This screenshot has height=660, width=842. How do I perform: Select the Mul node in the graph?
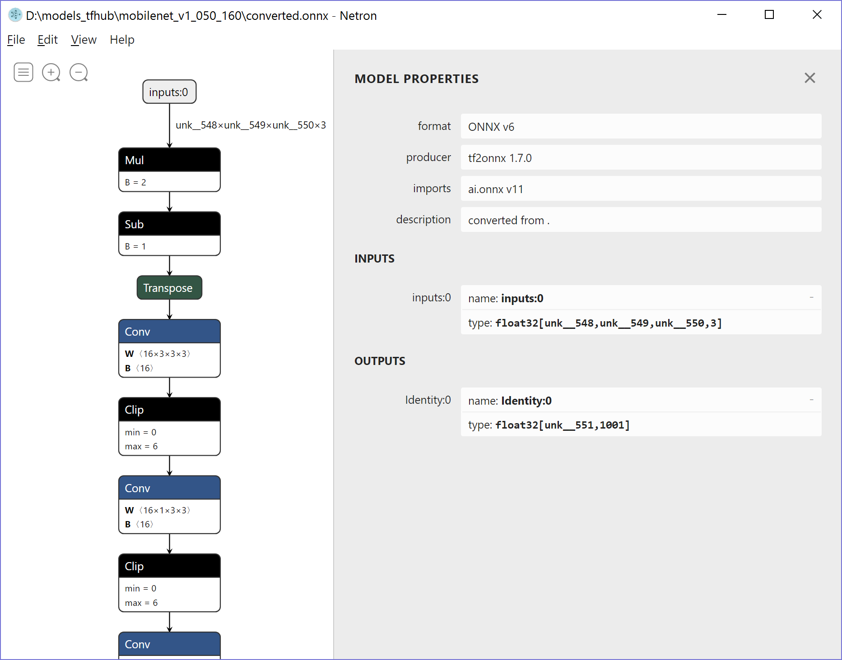tap(169, 160)
